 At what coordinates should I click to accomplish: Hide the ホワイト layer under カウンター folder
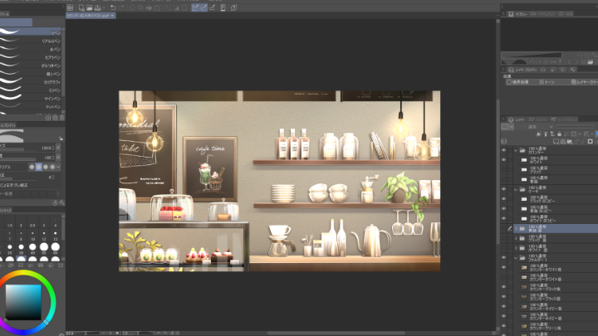pos(503,160)
